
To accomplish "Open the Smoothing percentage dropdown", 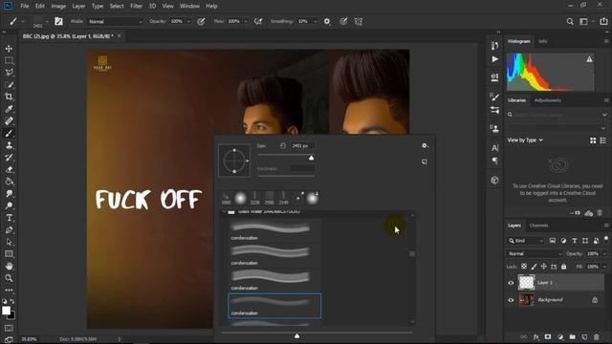I will tap(315, 22).
